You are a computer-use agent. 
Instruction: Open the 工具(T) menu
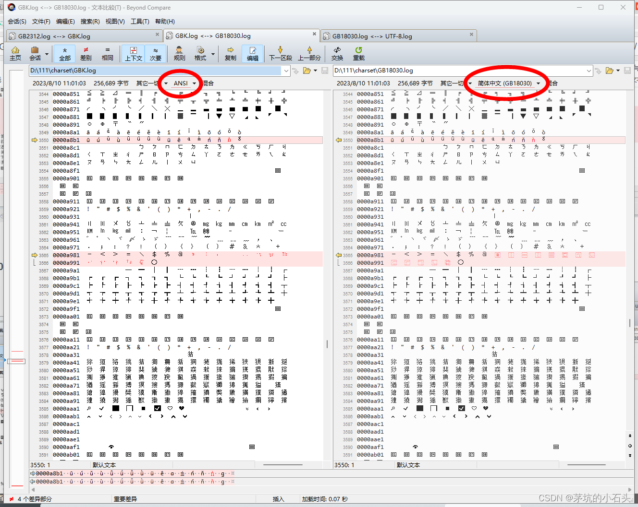140,21
